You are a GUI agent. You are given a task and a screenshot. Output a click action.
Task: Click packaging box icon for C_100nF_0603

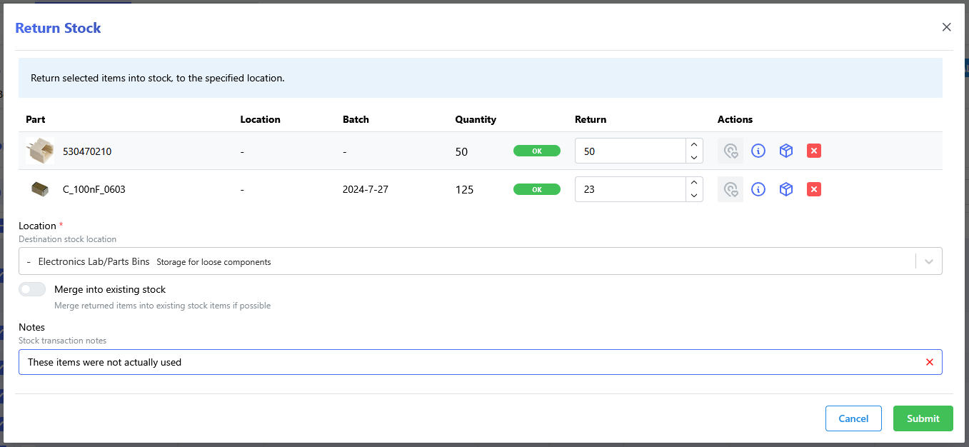786,189
